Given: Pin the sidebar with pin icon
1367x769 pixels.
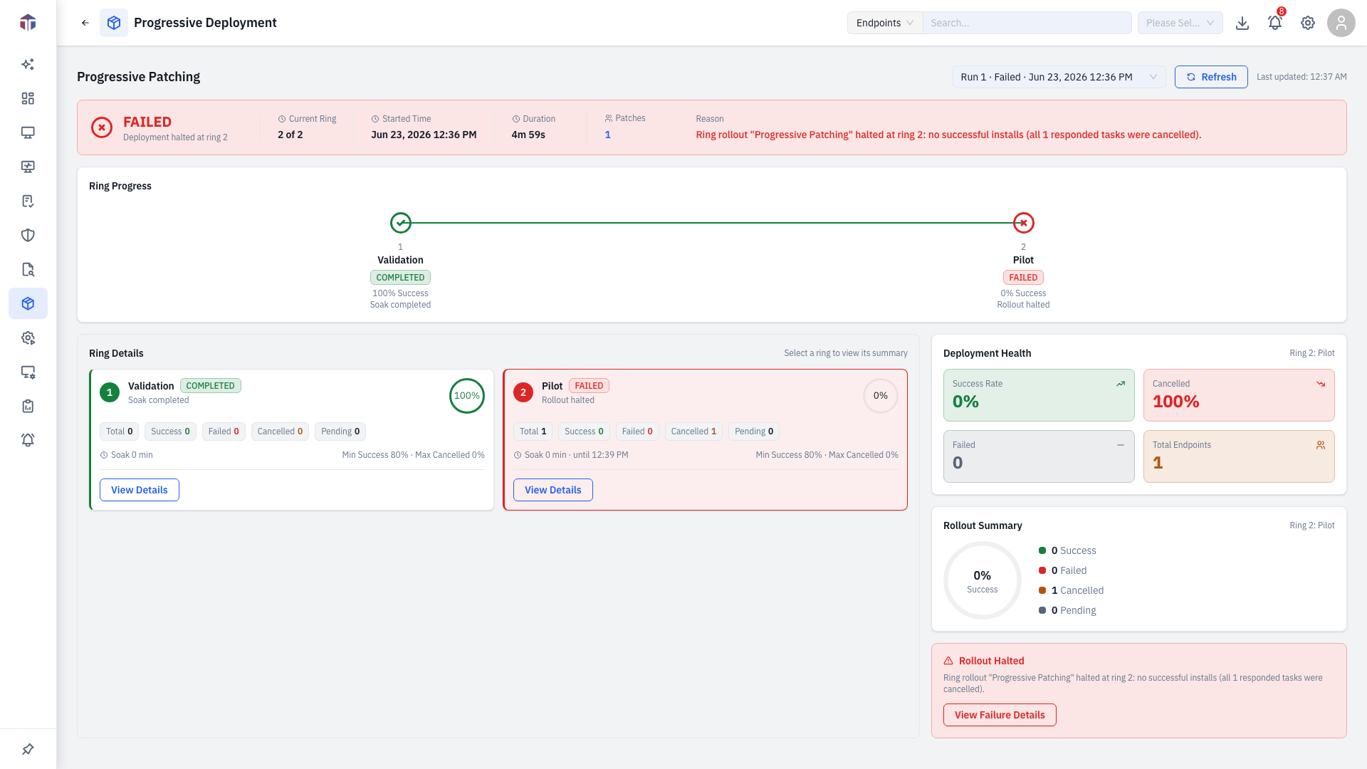Looking at the screenshot, I should [x=28, y=749].
